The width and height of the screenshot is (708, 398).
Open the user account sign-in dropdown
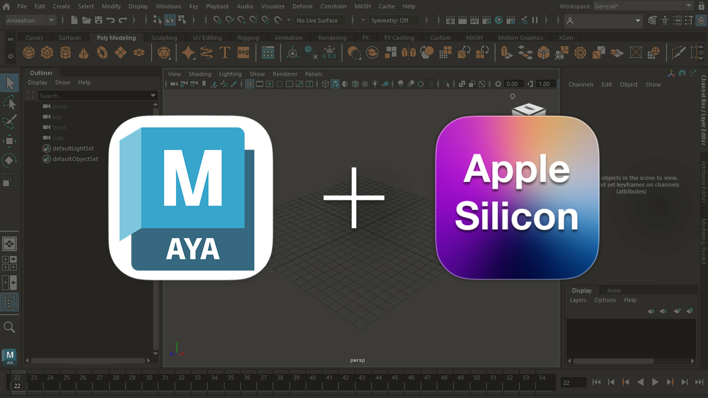(x=604, y=20)
